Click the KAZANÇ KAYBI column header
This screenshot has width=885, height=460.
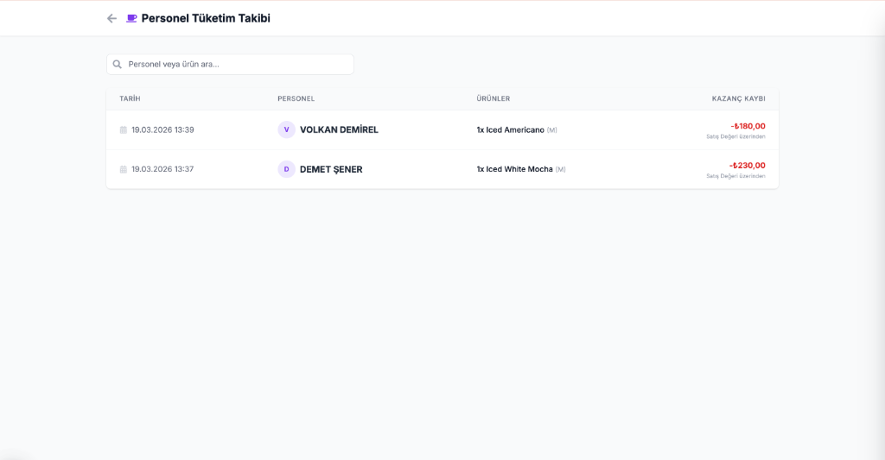tap(738, 98)
